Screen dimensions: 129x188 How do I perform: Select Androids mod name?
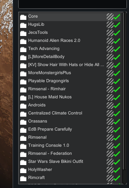pos(37,105)
